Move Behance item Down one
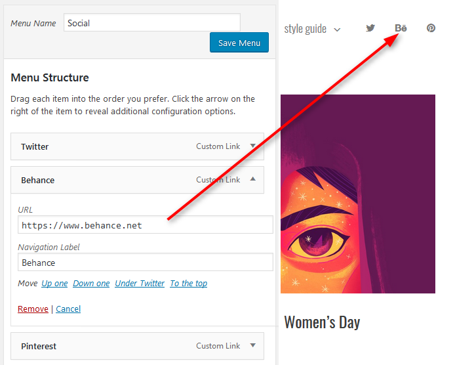The width and height of the screenshot is (455, 365). [x=91, y=284]
